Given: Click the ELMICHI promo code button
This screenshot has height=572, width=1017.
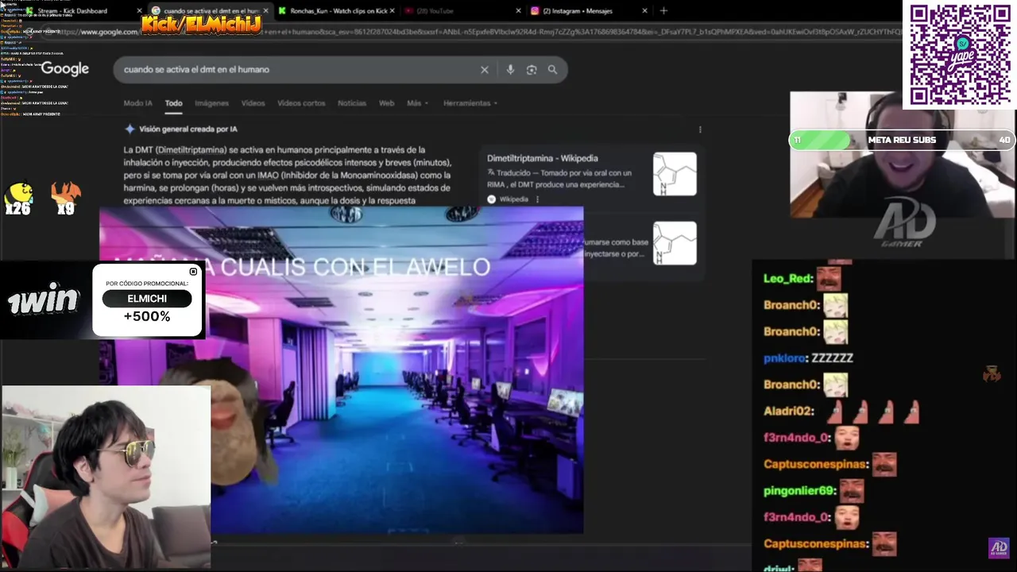Looking at the screenshot, I should tap(147, 299).
